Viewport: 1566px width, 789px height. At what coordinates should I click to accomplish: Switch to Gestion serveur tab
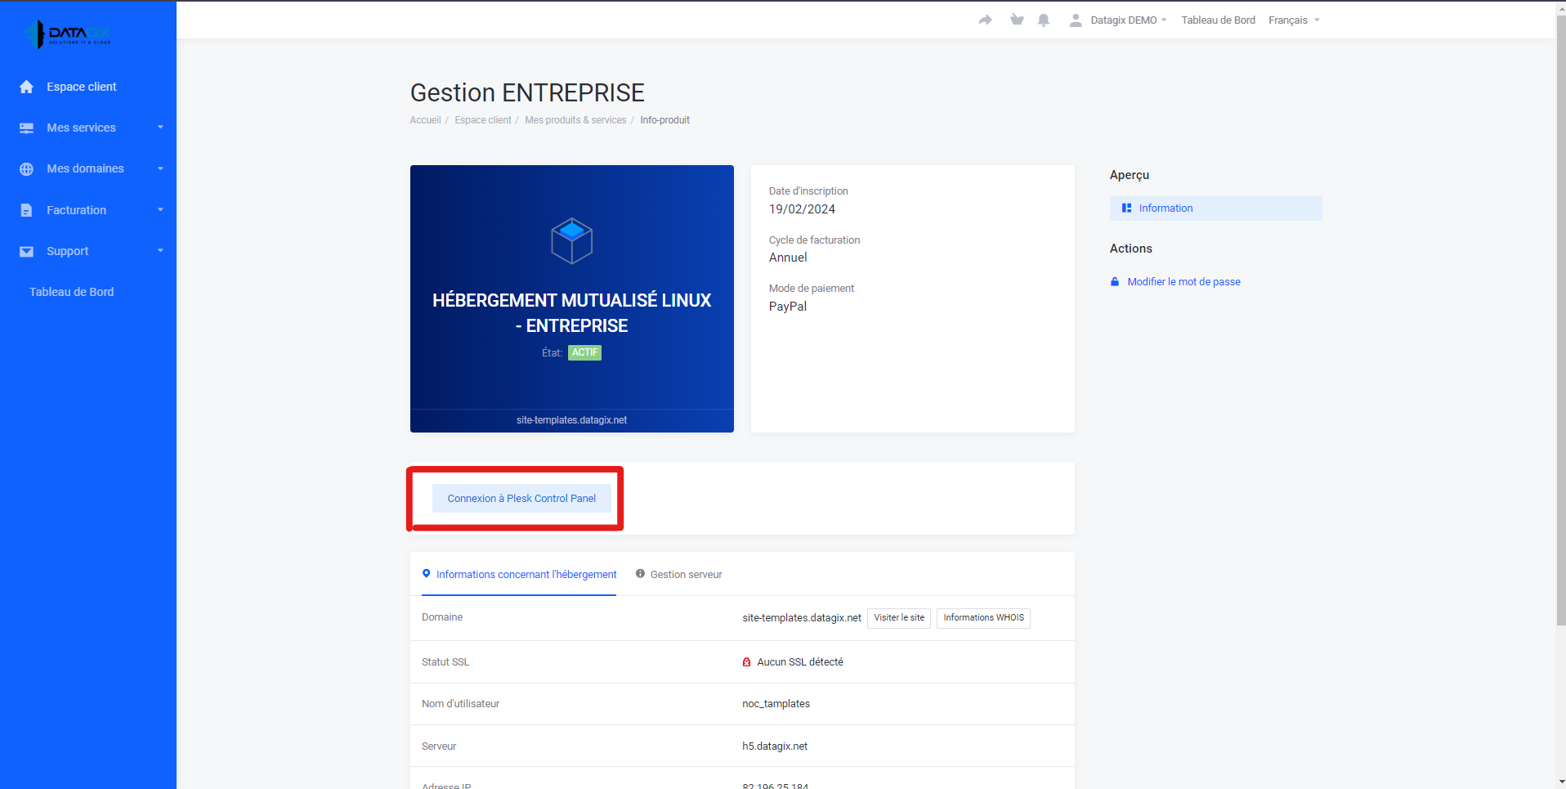coord(679,574)
